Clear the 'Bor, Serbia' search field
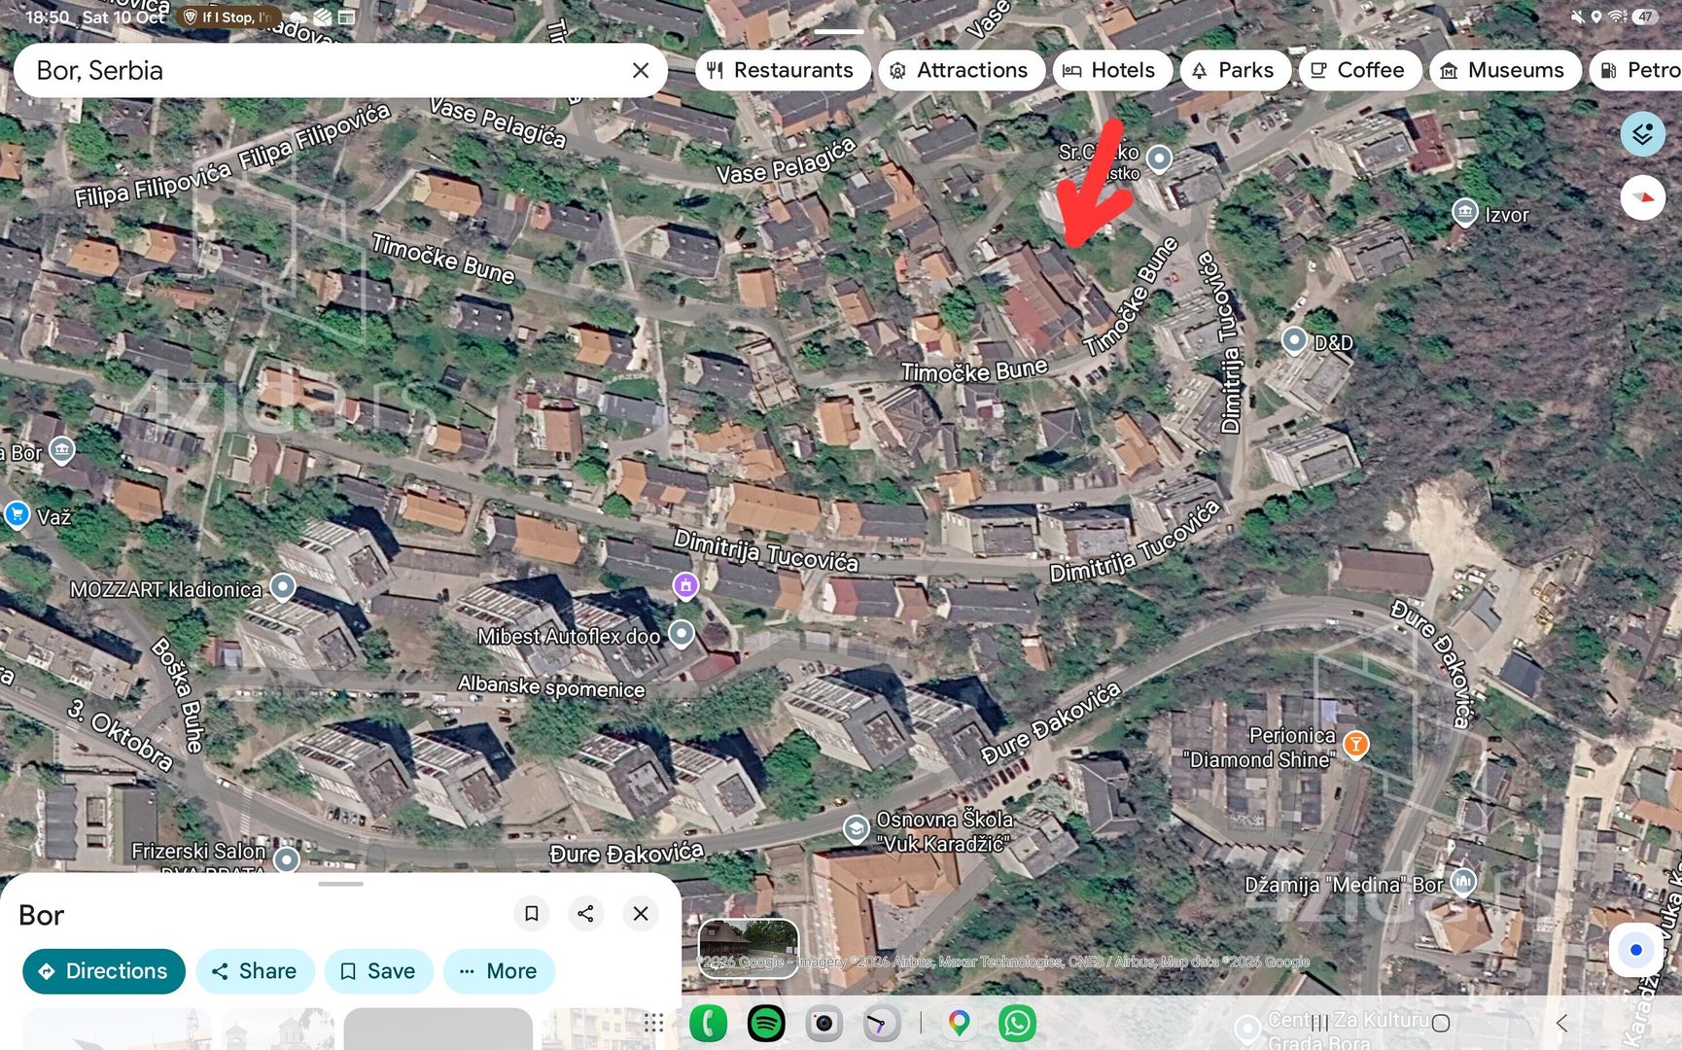Screen dimensions: 1682x1050 point(640,70)
